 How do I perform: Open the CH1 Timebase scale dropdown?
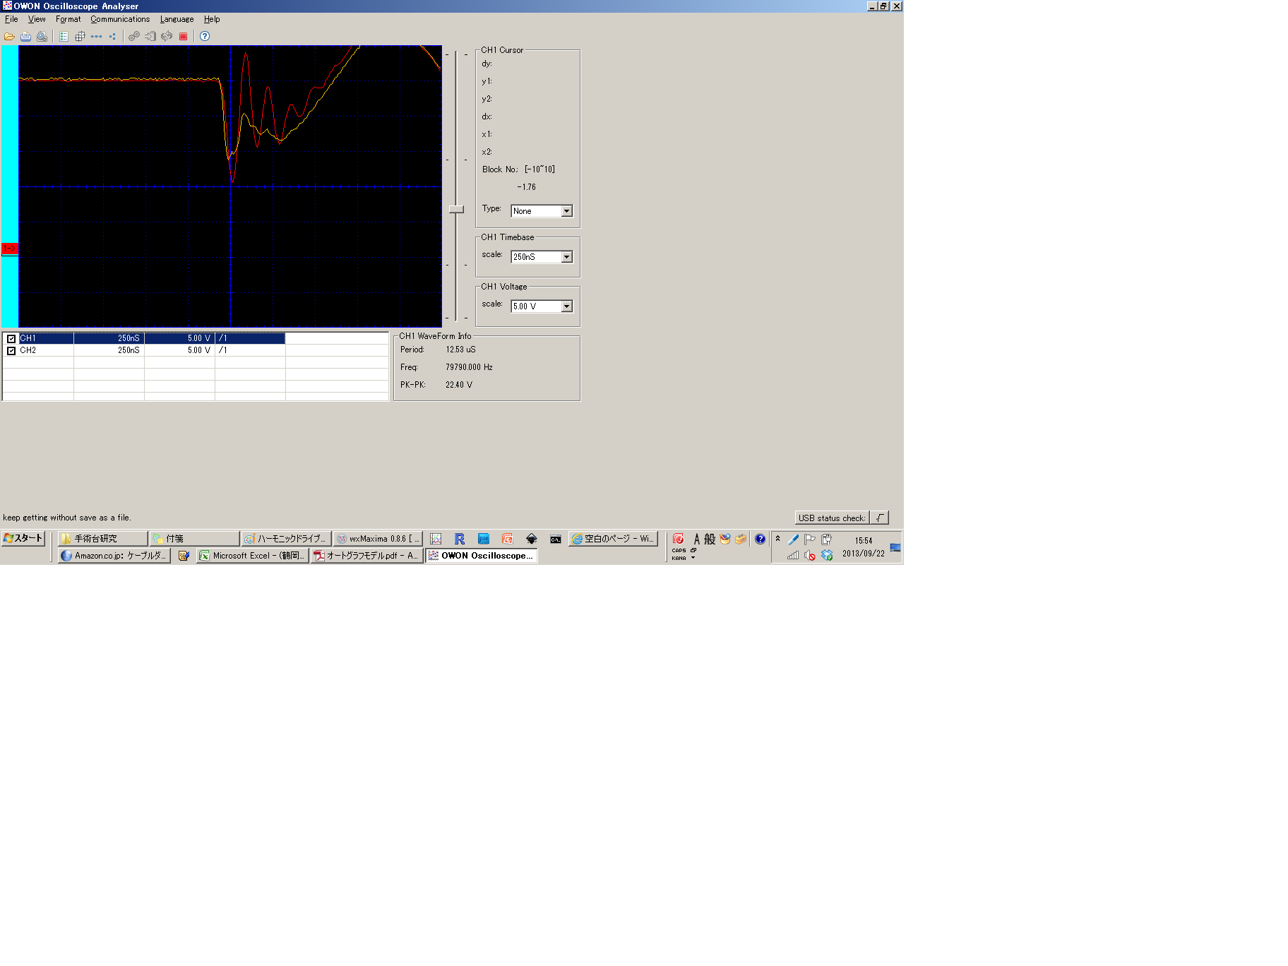(566, 257)
